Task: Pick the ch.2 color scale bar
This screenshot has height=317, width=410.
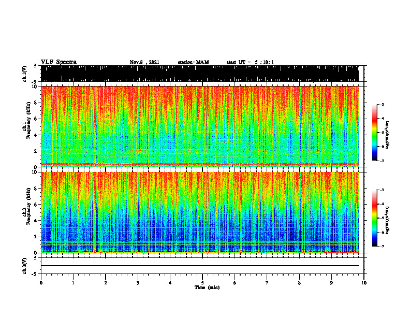Action: (x=374, y=218)
